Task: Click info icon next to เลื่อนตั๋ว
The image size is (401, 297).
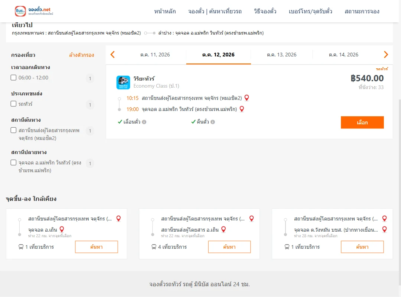Action: click(144, 122)
